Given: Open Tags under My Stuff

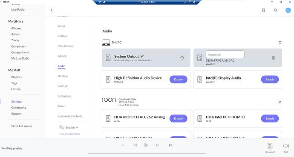Looking at the screenshot, I should coord(14,83).
